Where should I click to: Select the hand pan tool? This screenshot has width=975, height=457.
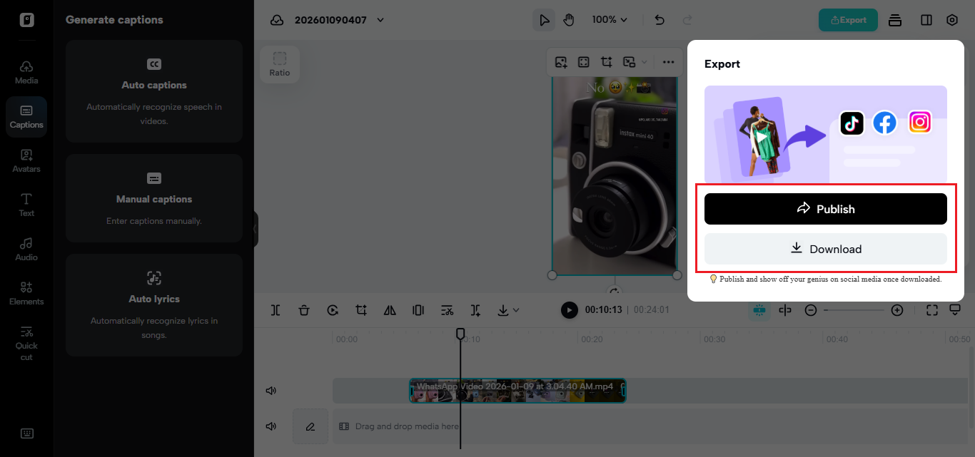click(x=568, y=20)
